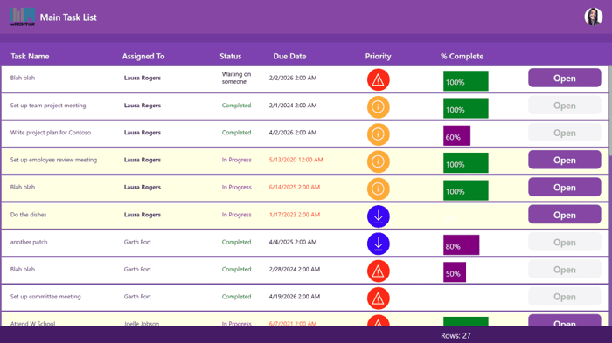Click the Due Date column header
This screenshot has width=612, height=343.
coord(289,56)
